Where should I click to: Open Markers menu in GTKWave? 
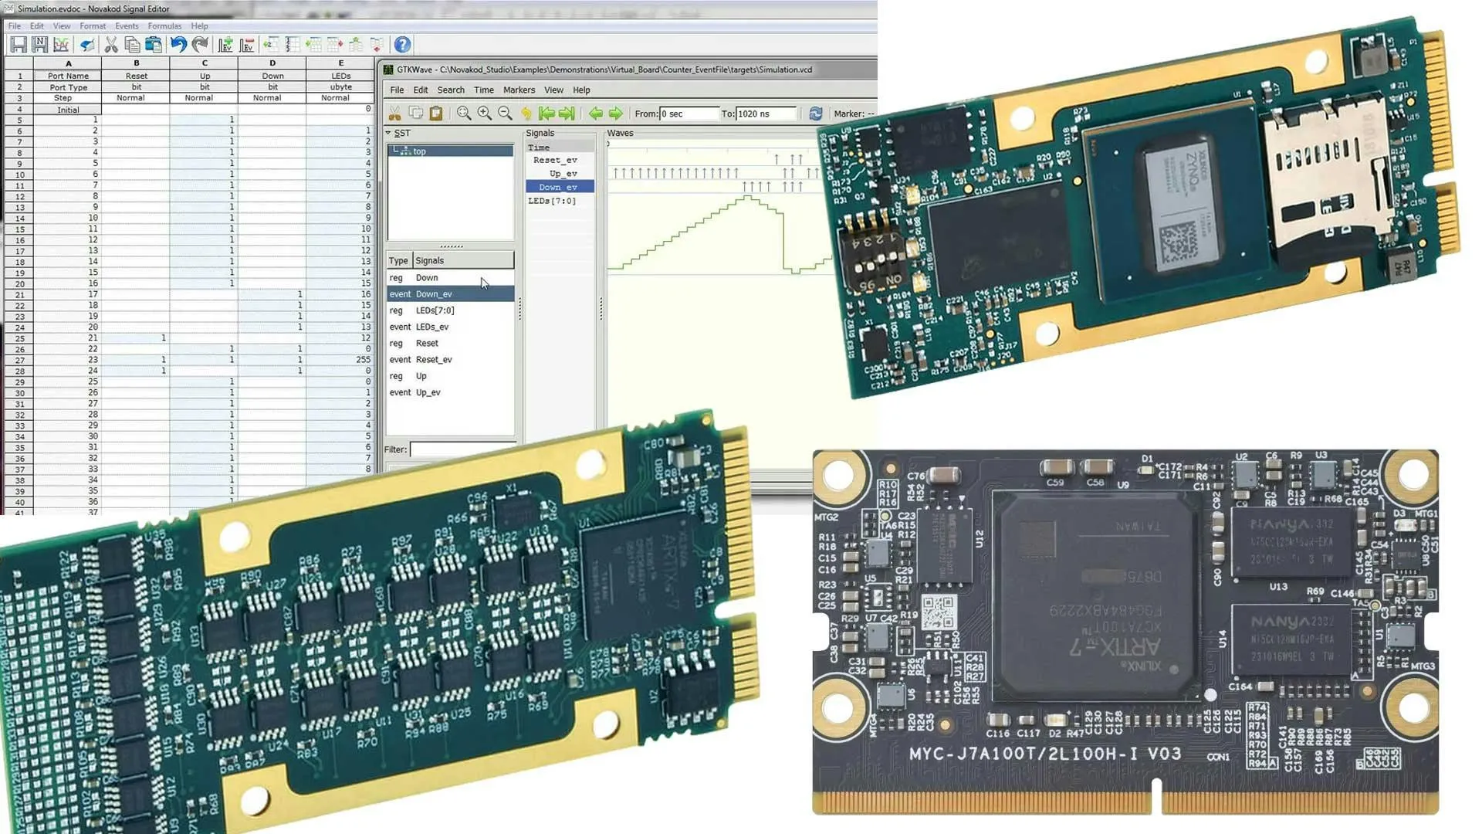519,90
